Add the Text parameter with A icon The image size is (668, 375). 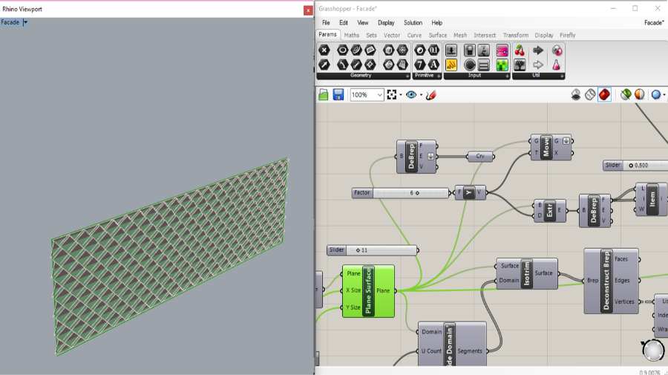[x=433, y=65]
